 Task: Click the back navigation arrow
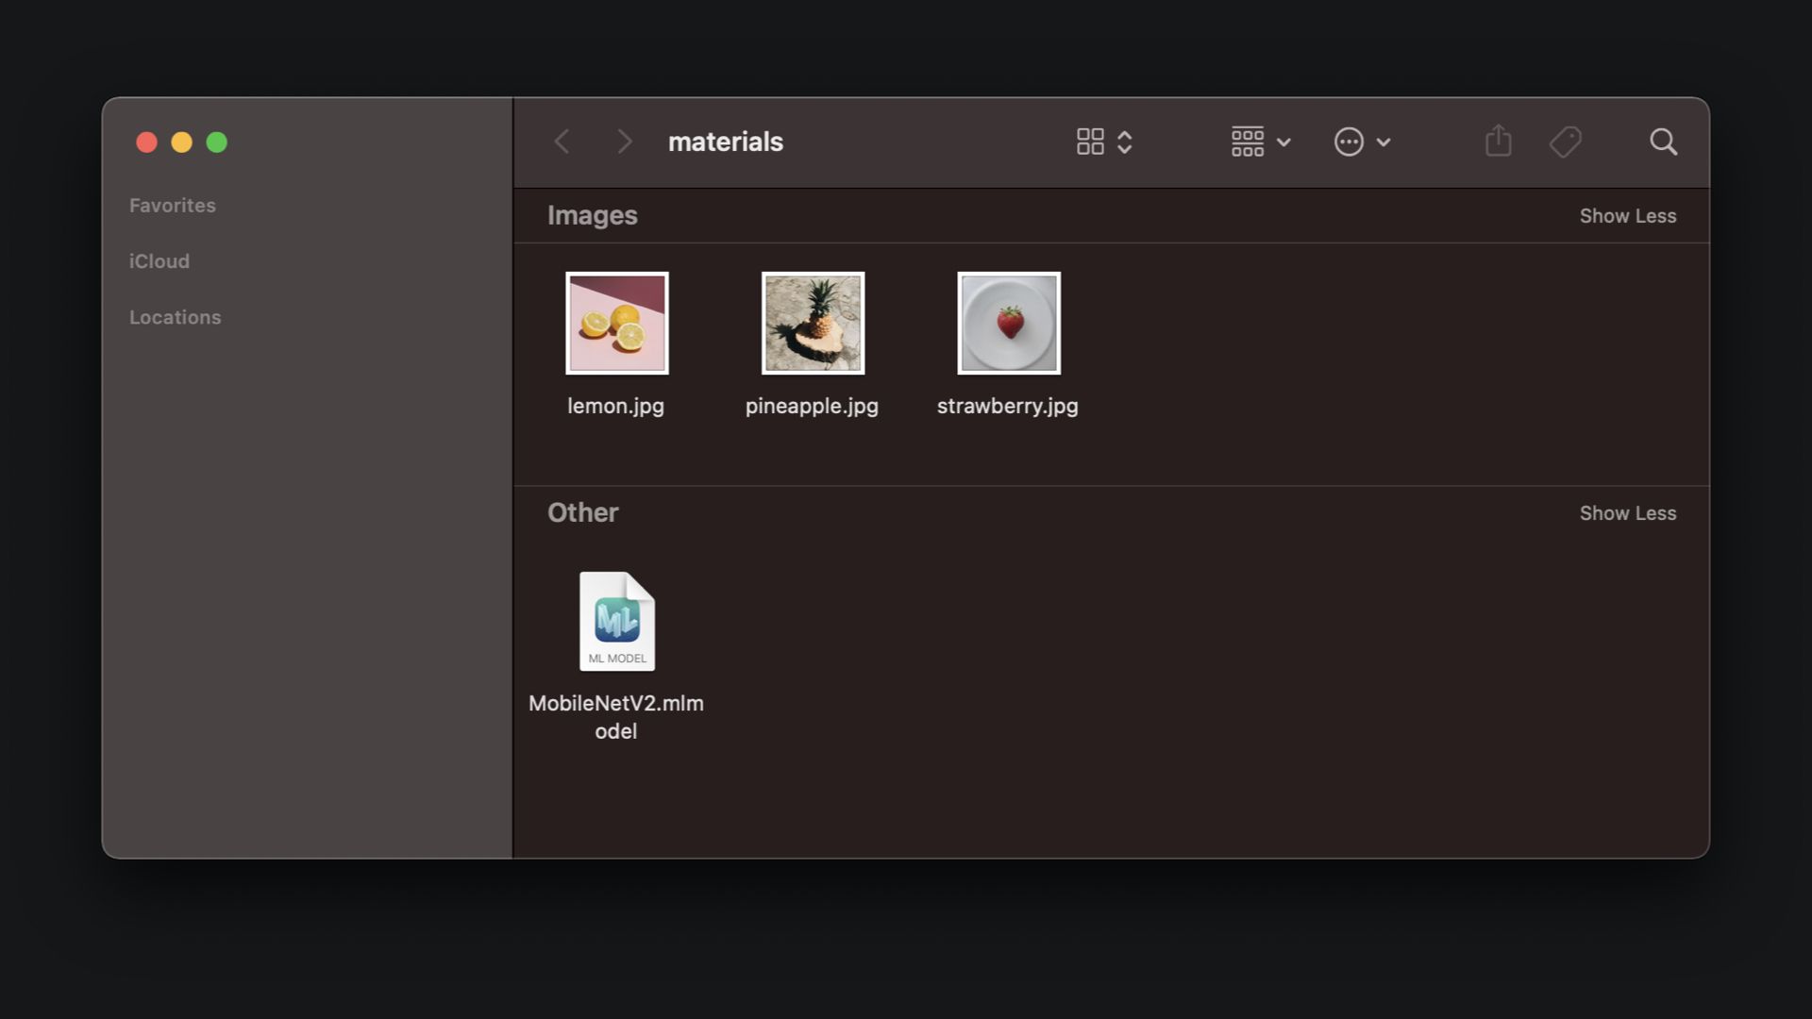click(562, 142)
